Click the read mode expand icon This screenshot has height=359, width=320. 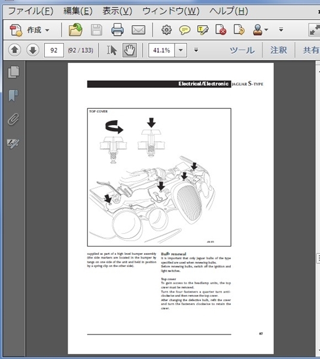(x=314, y=30)
